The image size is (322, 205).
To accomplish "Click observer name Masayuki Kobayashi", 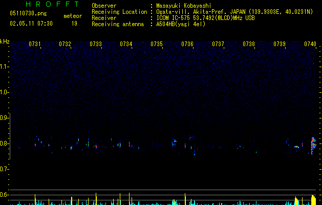I will point(184,6).
